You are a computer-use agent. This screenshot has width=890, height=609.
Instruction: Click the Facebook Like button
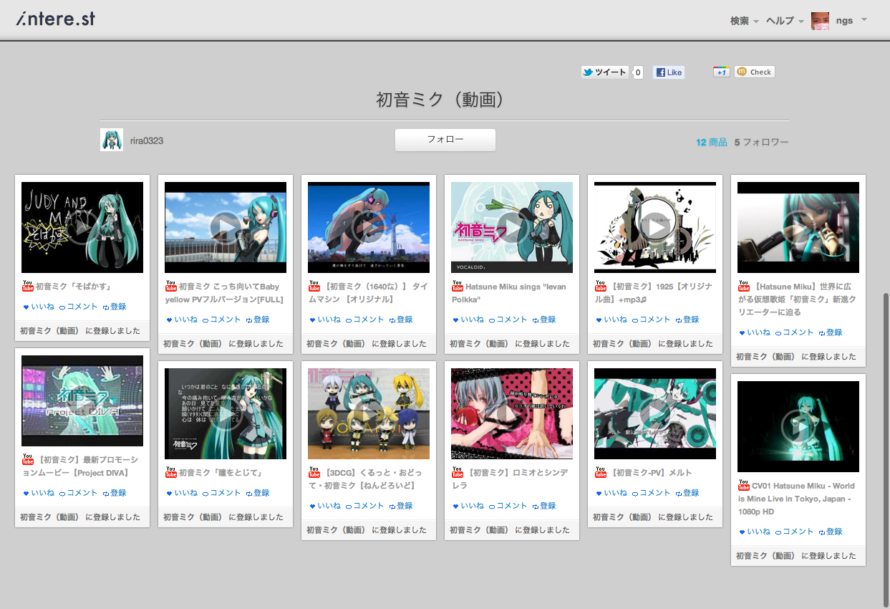[669, 72]
